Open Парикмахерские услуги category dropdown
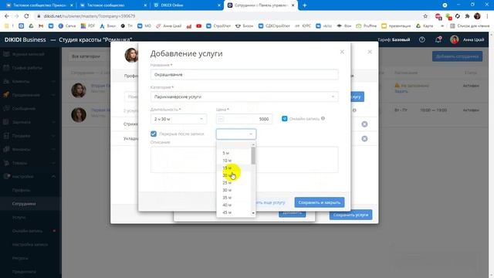The width and height of the screenshot is (494, 278). click(x=244, y=97)
